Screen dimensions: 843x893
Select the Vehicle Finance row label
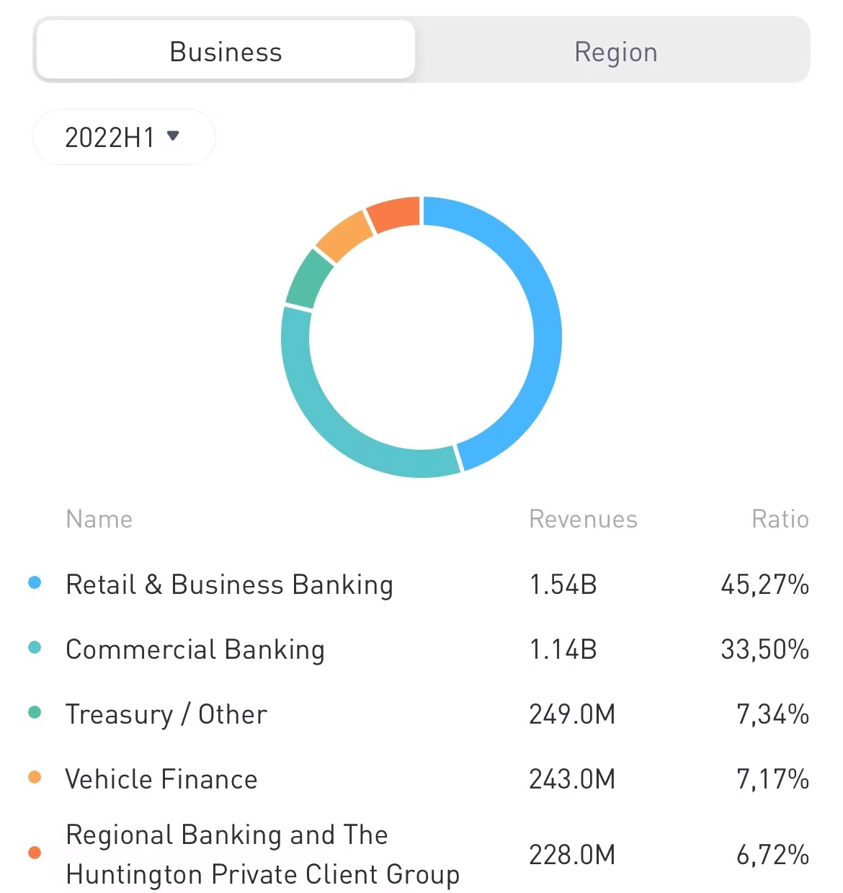pyautogui.click(x=161, y=778)
